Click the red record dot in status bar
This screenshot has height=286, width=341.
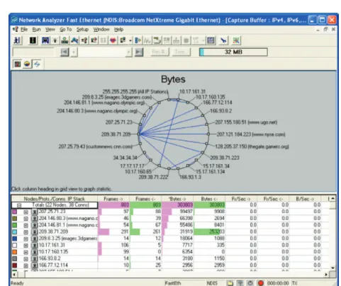pyautogui.click(x=261, y=283)
